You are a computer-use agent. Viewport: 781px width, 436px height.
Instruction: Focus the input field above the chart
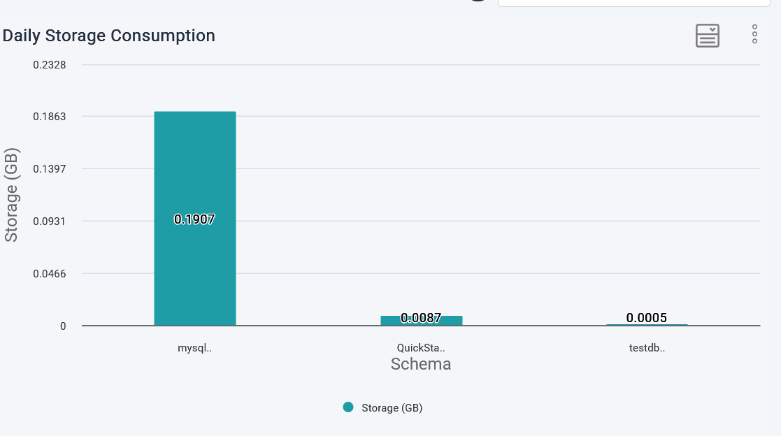coord(629,3)
